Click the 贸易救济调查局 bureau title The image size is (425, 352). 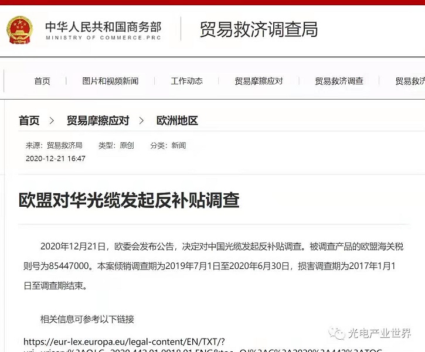tap(259, 29)
